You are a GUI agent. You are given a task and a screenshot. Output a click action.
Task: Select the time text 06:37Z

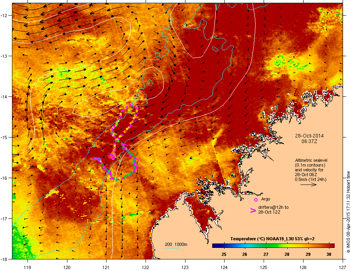pos(309,141)
